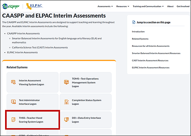Image resolution: width=191 pixels, height=136 pixels.
Task: Click the DEI Data Entry Interface icon
Action: pyautogui.click(x=66, y=119)
